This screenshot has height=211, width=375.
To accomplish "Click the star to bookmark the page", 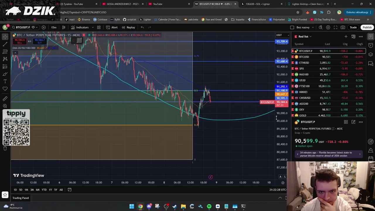I will [298, 12].
